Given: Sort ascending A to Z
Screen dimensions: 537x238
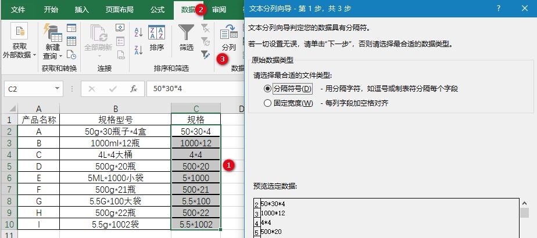Looking at the screenshot, I should pyautogui.click(x=139, y=32).
